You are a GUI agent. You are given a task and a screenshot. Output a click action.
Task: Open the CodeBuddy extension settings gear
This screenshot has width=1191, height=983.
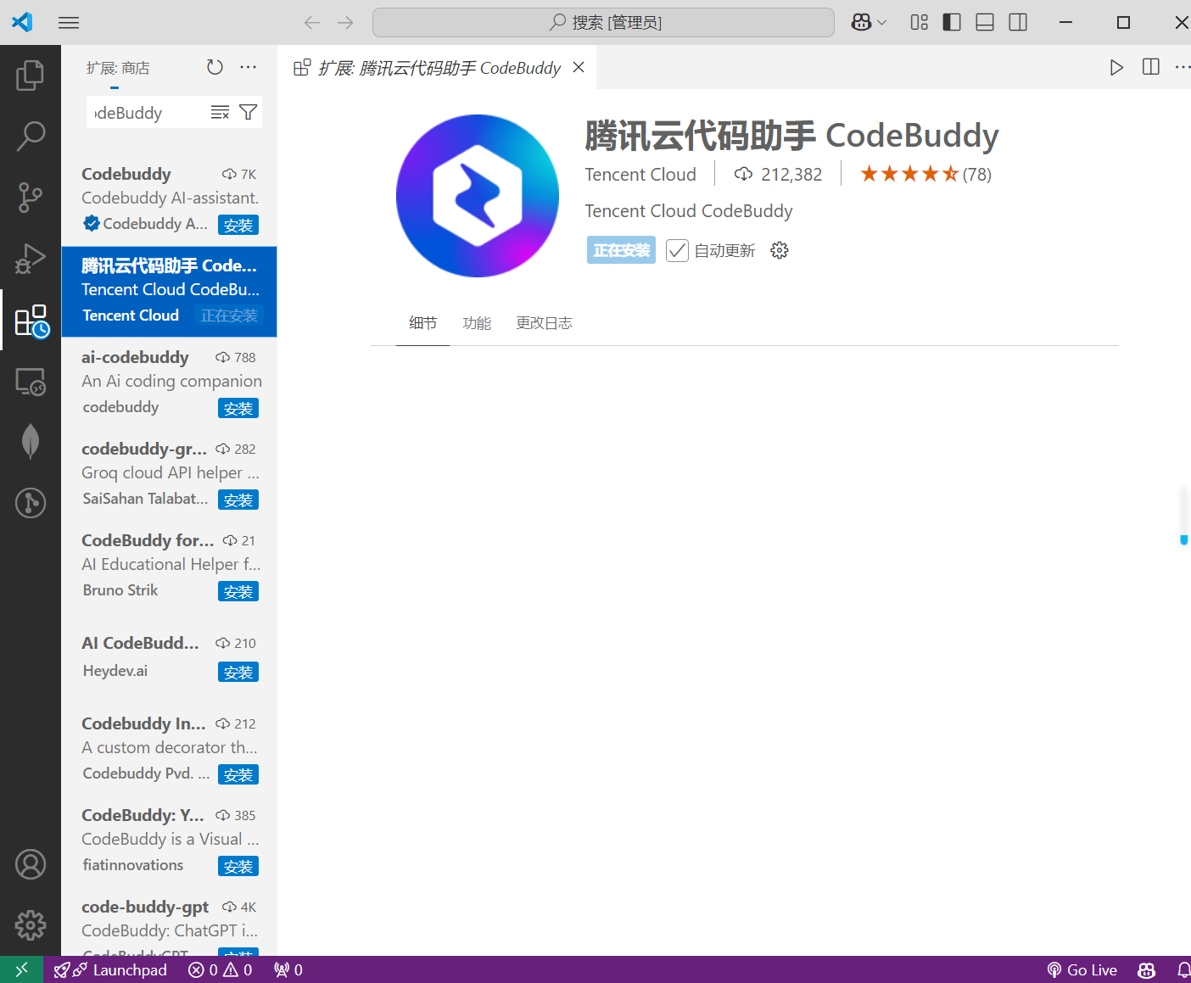(780, 250)
